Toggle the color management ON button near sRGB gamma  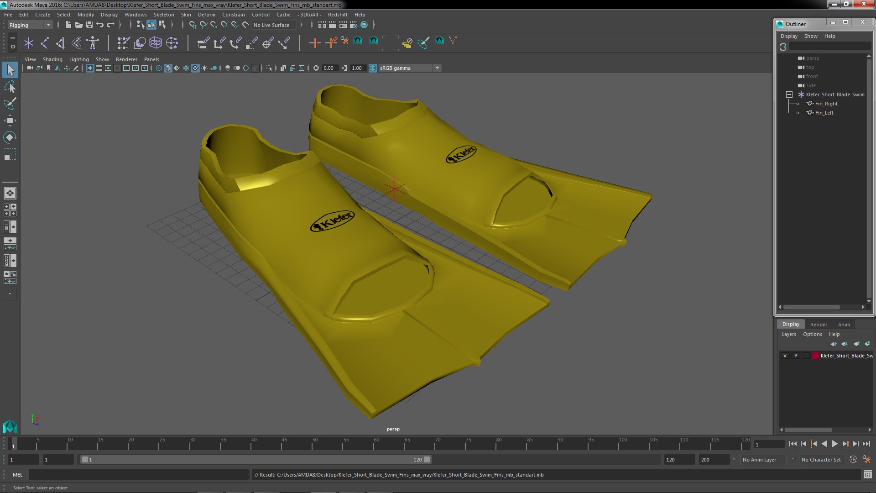373,68
